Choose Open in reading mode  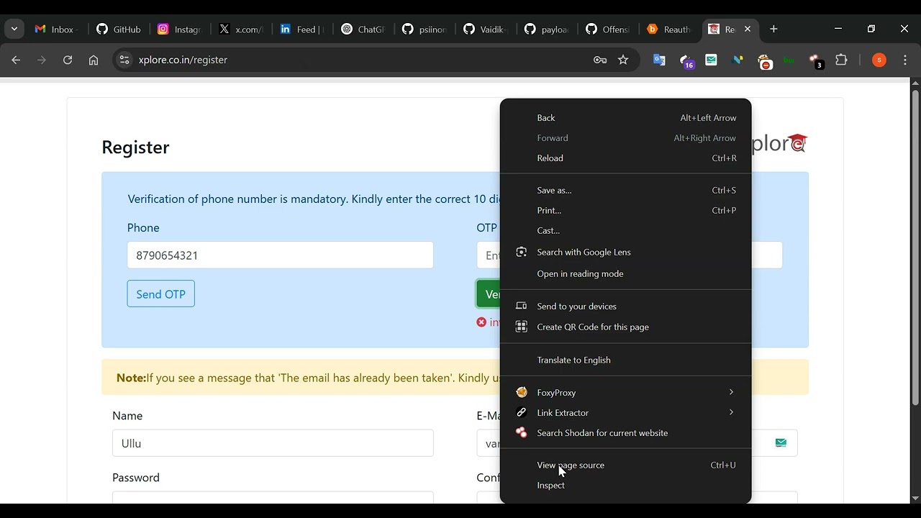coord(625,274)
